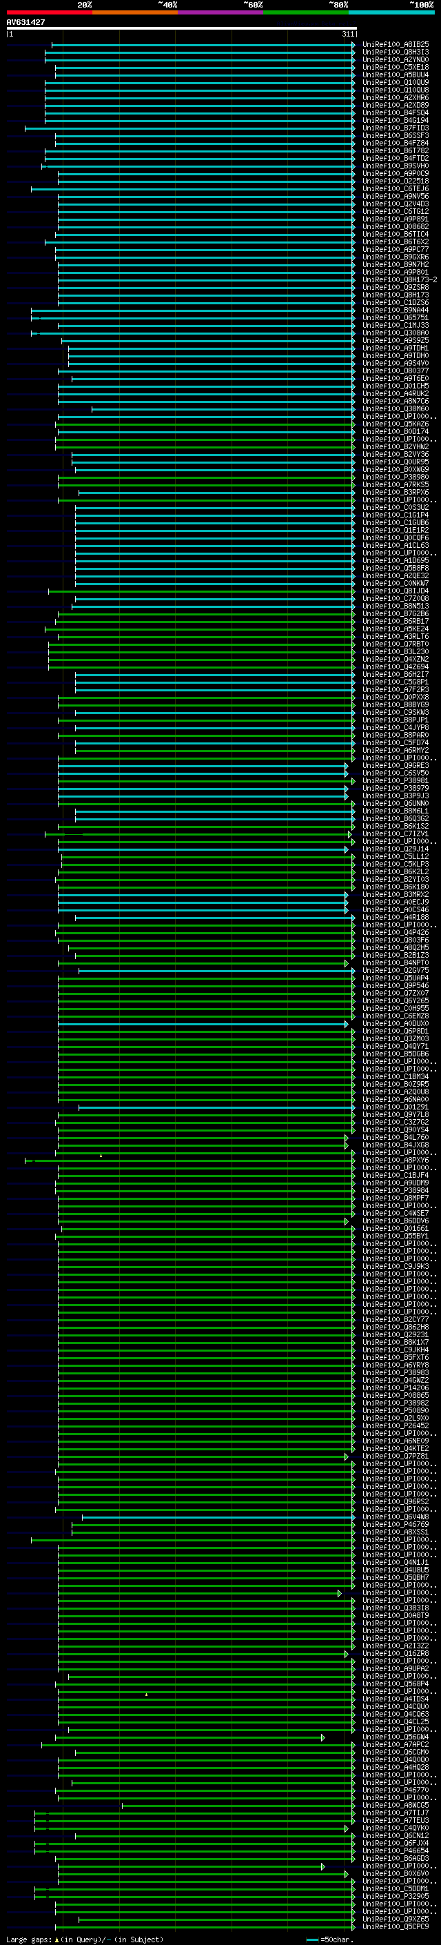Image resolution: width=441 pixels, height=1945 pixels.
Task: Select label UniRef100_A9S9Z5
Action: click(x=395, y=341)
